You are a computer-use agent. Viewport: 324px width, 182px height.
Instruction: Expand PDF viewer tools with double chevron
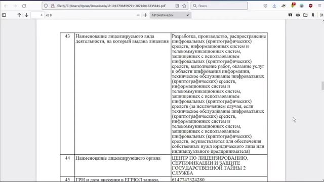coord(321,15)
